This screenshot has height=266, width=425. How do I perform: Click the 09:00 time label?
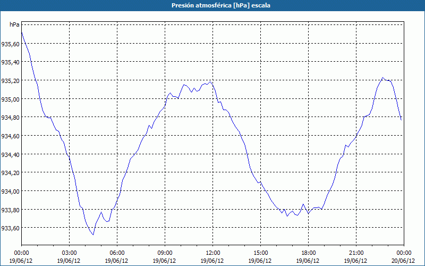tap(165, 253)
